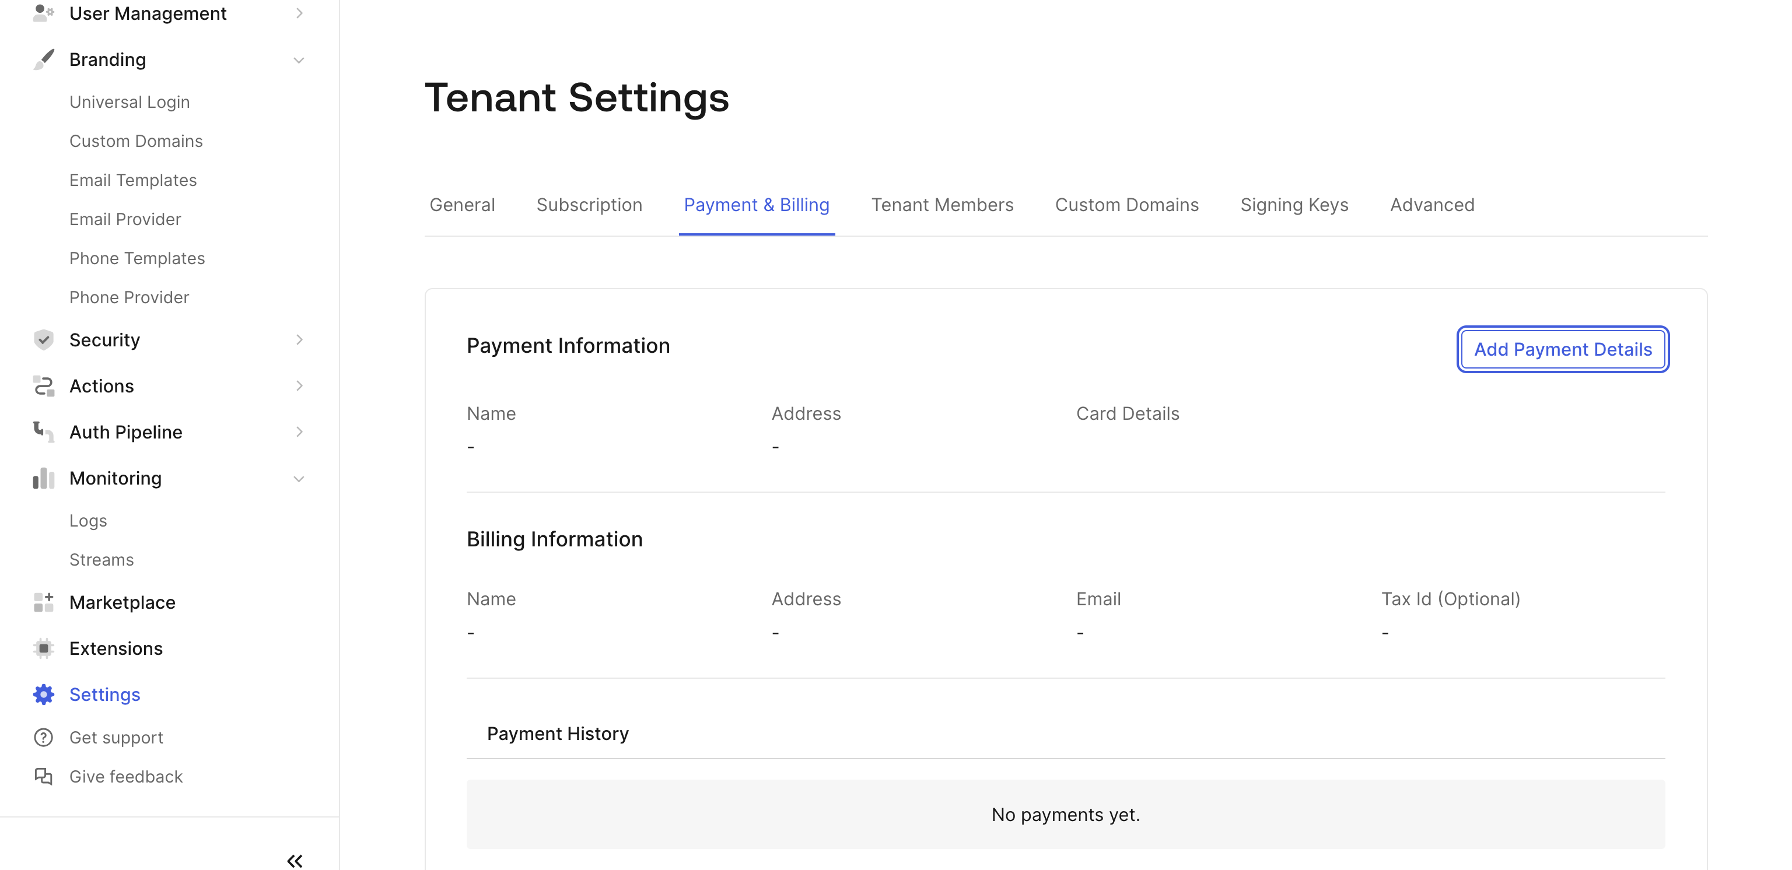
Task: Expand the User Management section
Action: [x=299, y=12]
